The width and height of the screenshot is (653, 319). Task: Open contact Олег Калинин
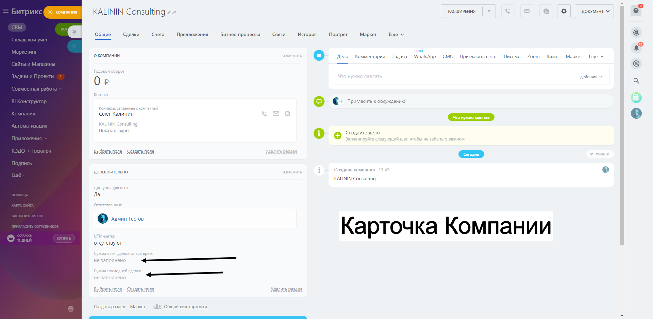116,114
